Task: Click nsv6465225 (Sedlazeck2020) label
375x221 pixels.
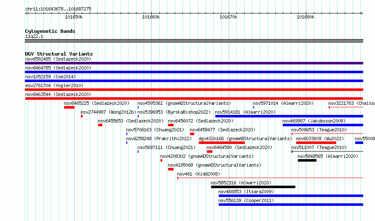Action: [x=96, y=103]
